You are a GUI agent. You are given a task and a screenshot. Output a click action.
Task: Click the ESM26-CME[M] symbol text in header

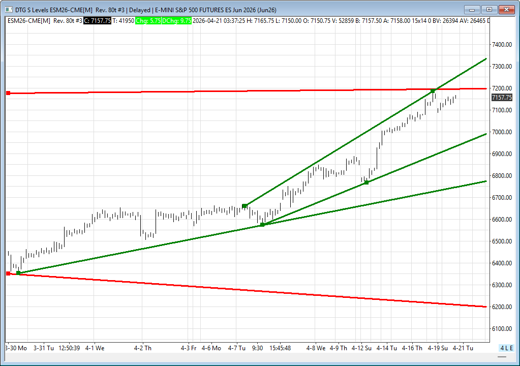[x=29, y=20]
